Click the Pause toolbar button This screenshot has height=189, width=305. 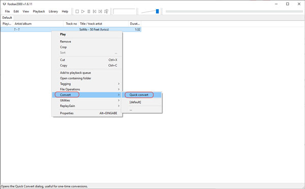(88, 12)
